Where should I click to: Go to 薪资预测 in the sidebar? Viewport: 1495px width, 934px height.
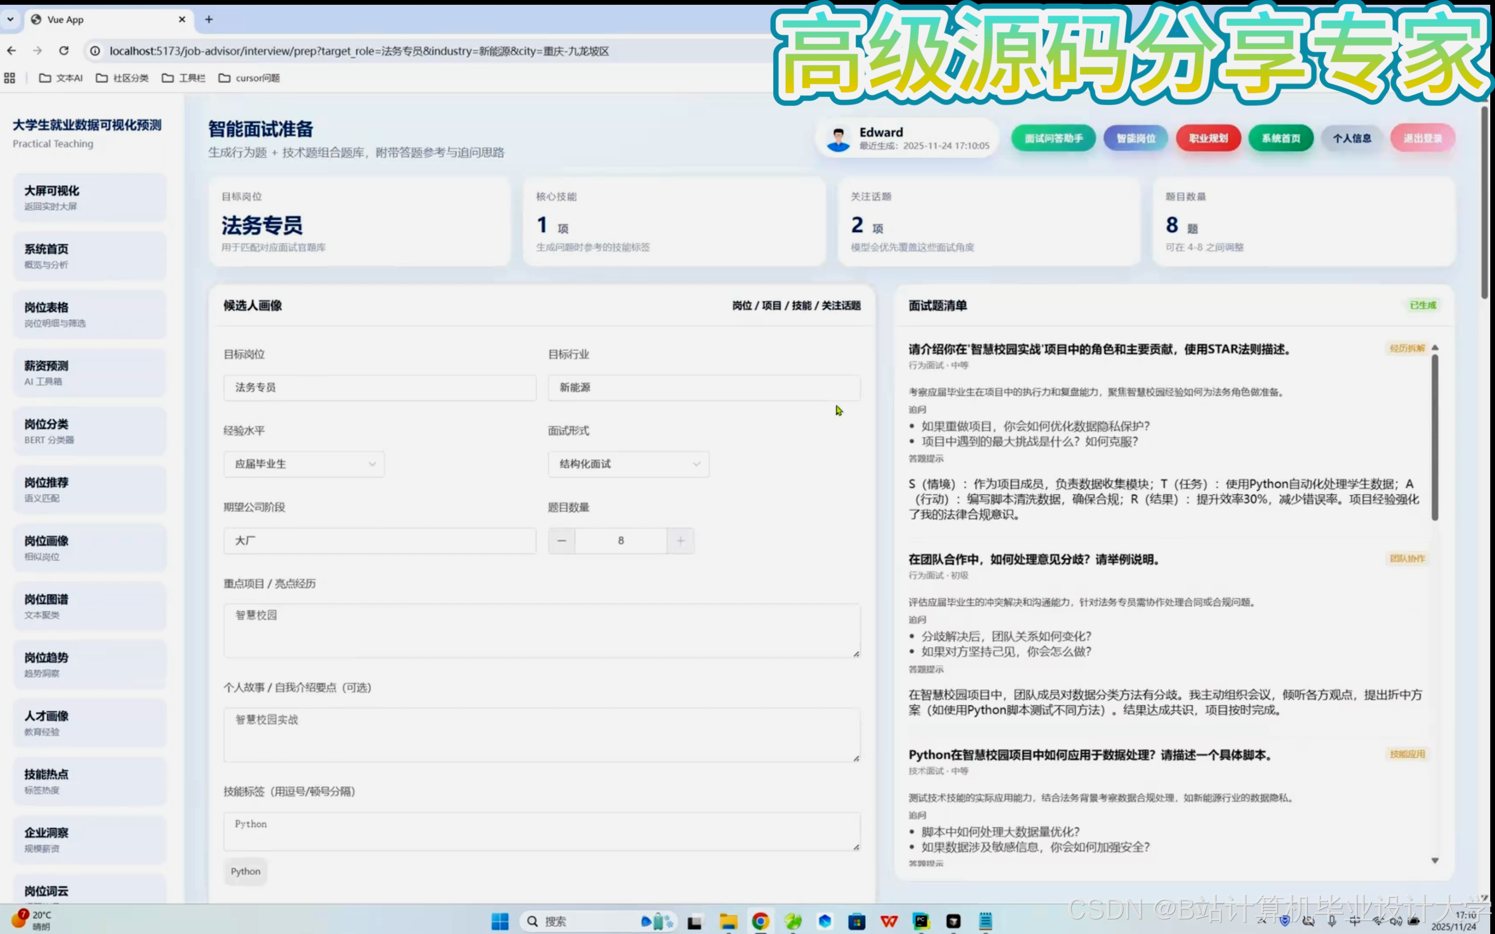coord(90,372)
